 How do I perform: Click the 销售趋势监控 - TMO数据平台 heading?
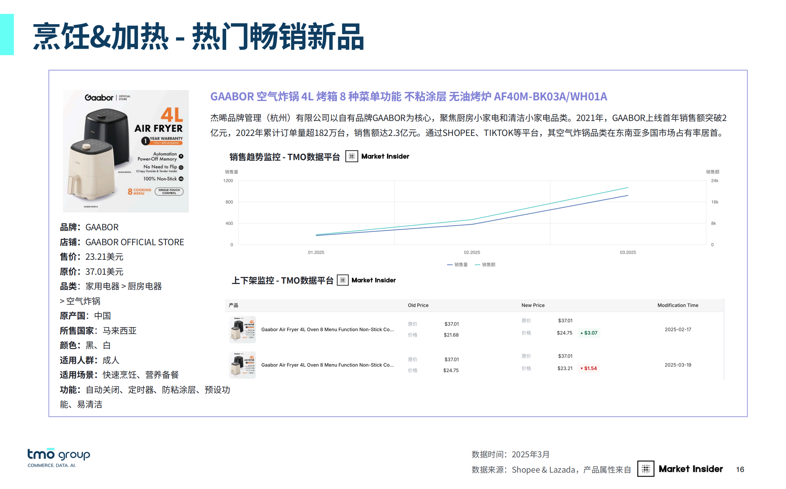[285, 157]
